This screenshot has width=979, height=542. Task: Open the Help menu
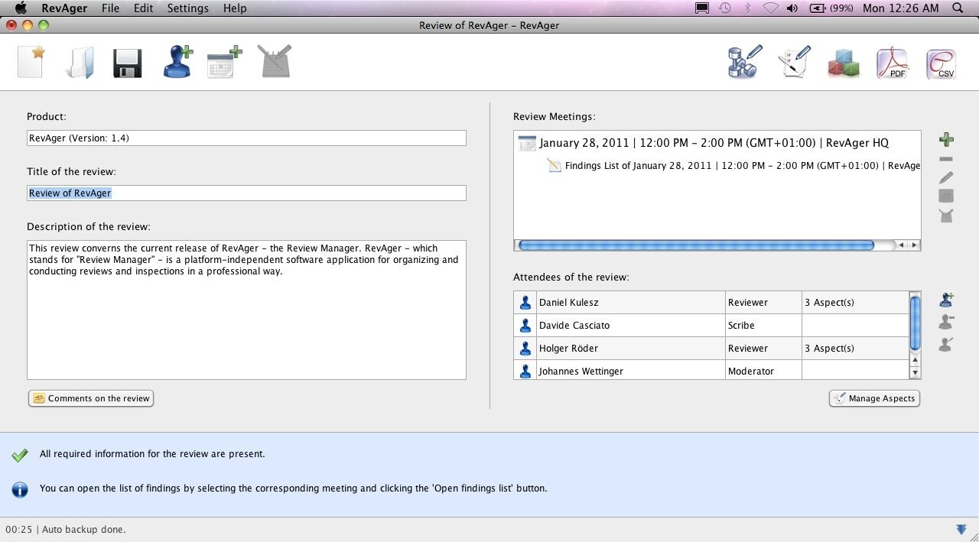point(235,8)
